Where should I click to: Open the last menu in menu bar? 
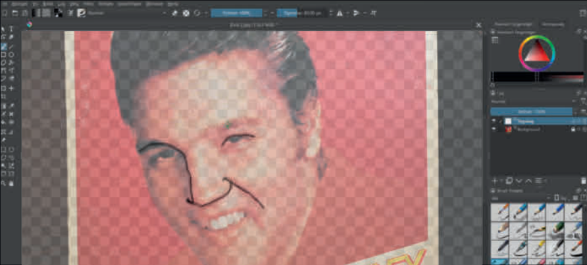point(172,4)
